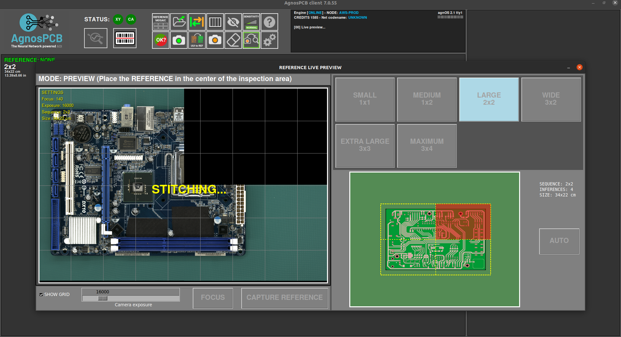Select the EXTRA LARGE 3x3 size option
Image resolution: width=621 pixels, height=337 pixels.
pos(365,146)
